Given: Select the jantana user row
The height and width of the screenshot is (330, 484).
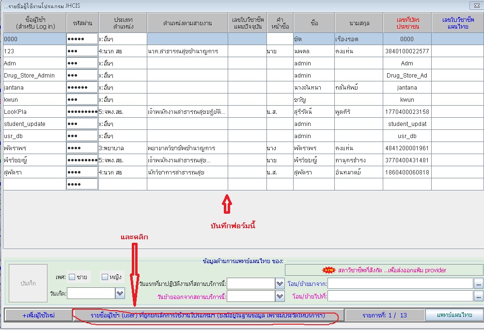Looking at the screenshot, I should click(x=34, y=88).
